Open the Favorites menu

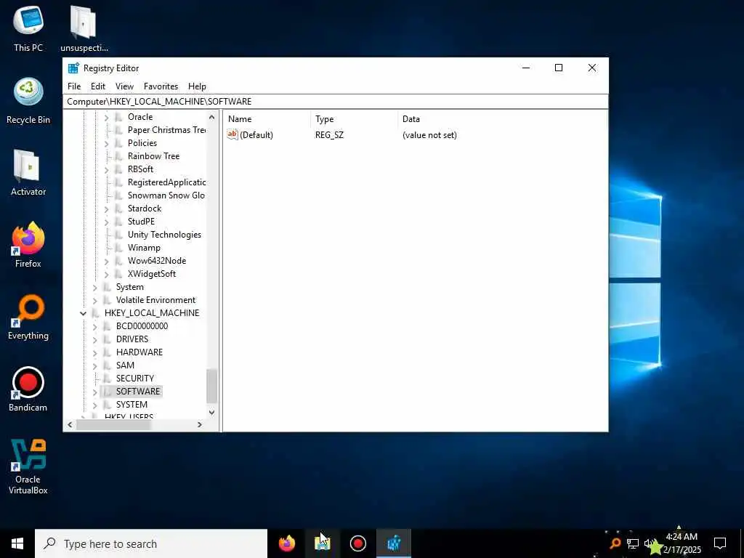pyautogui.click(x=161, y=86)
